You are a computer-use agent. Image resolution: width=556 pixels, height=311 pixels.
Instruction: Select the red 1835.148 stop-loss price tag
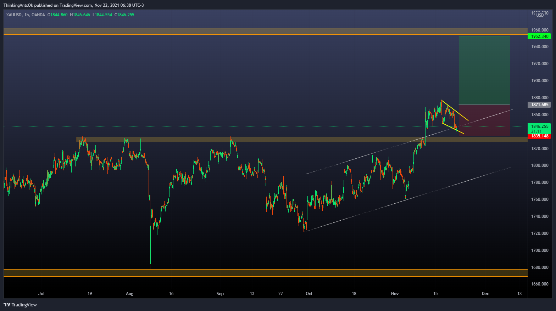539,136
